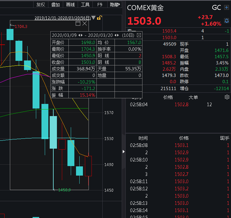
Task: Maximize the range selection box
Action: pos(78,23)
